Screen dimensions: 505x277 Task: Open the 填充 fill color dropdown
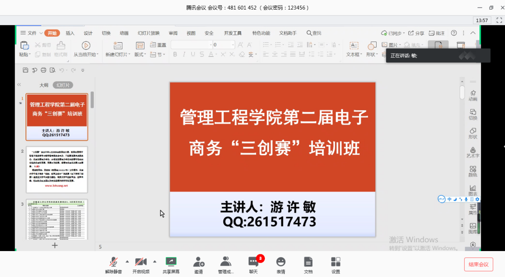tap(413, 45)
